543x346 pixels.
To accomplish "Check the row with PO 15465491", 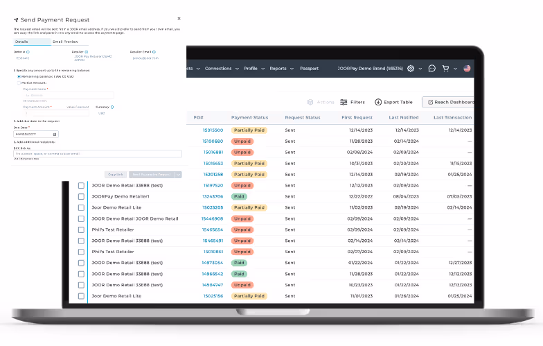I will coord(81,241).
